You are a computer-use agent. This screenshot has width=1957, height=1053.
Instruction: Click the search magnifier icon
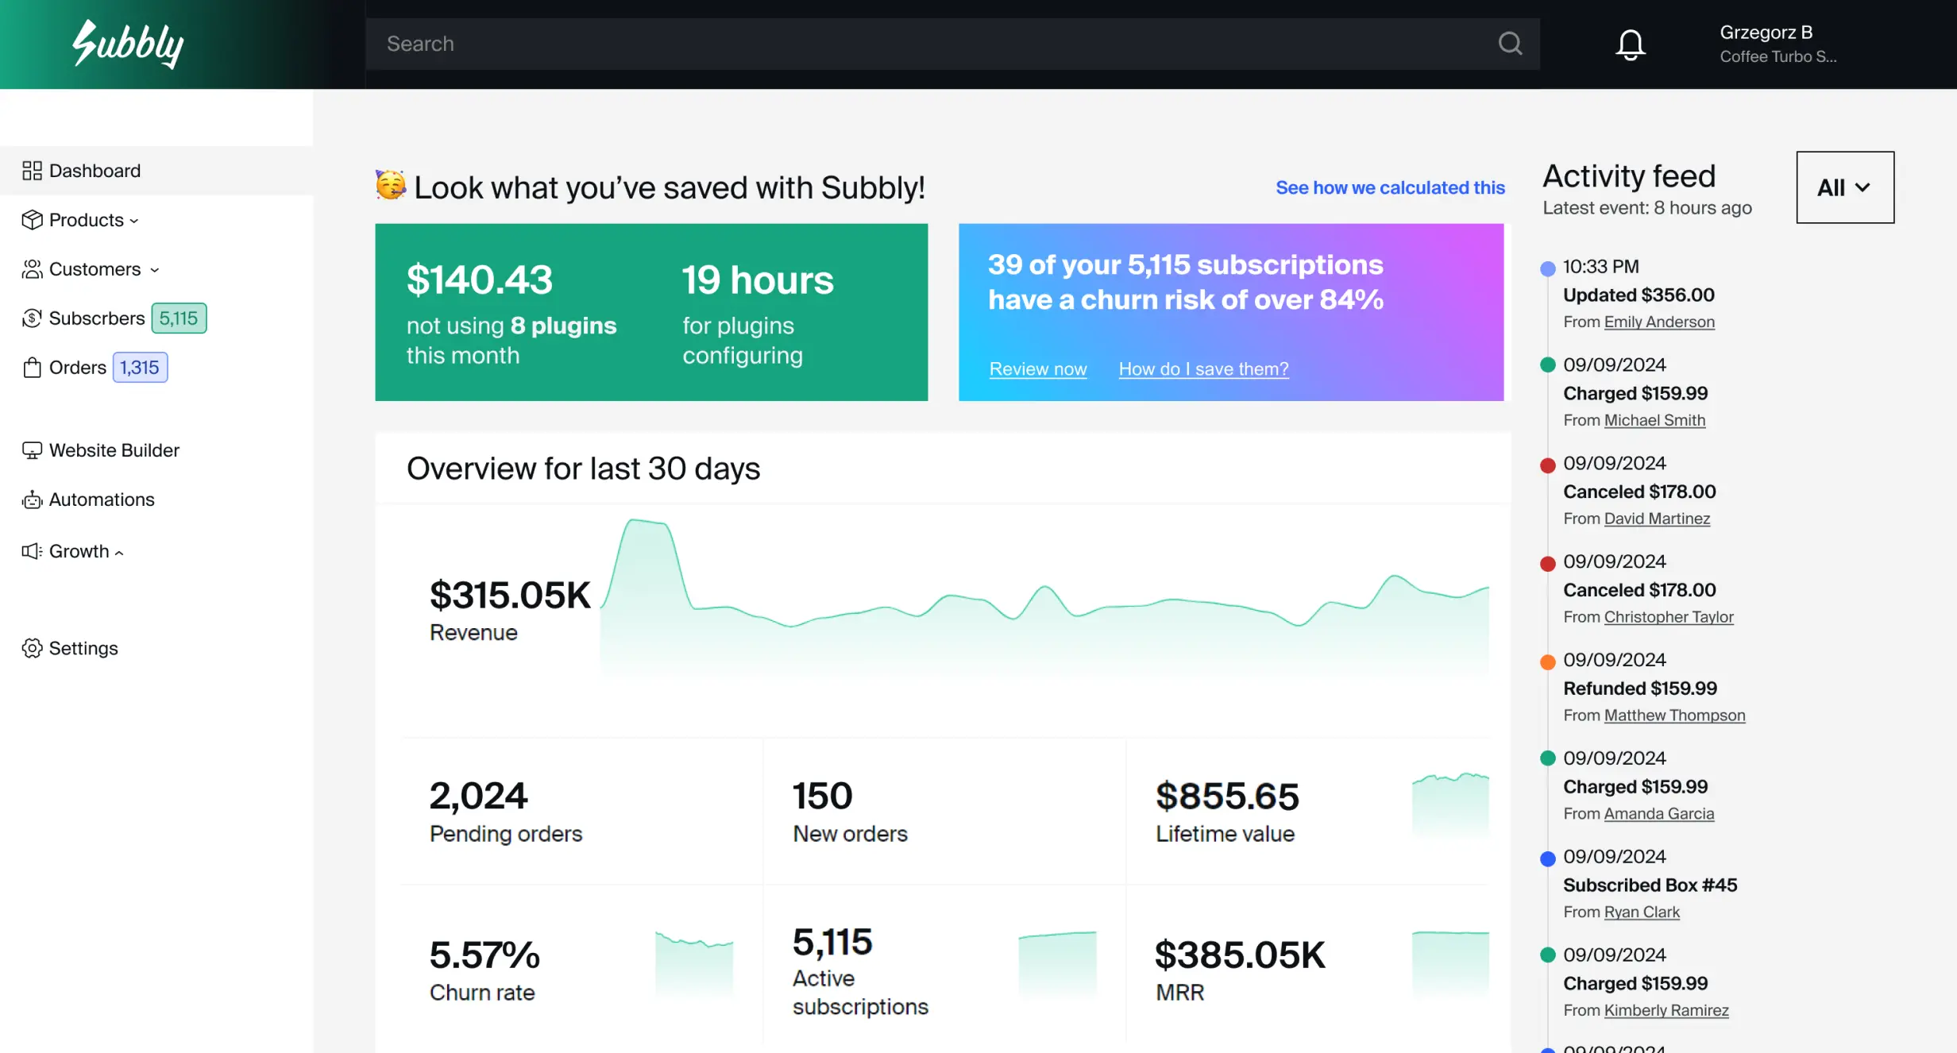pyautogui.click(x=1510, y=44)
